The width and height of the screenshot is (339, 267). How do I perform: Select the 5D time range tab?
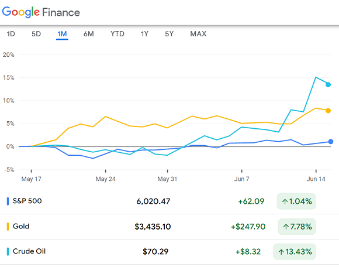pyautogui.click(x=36, y=34)
